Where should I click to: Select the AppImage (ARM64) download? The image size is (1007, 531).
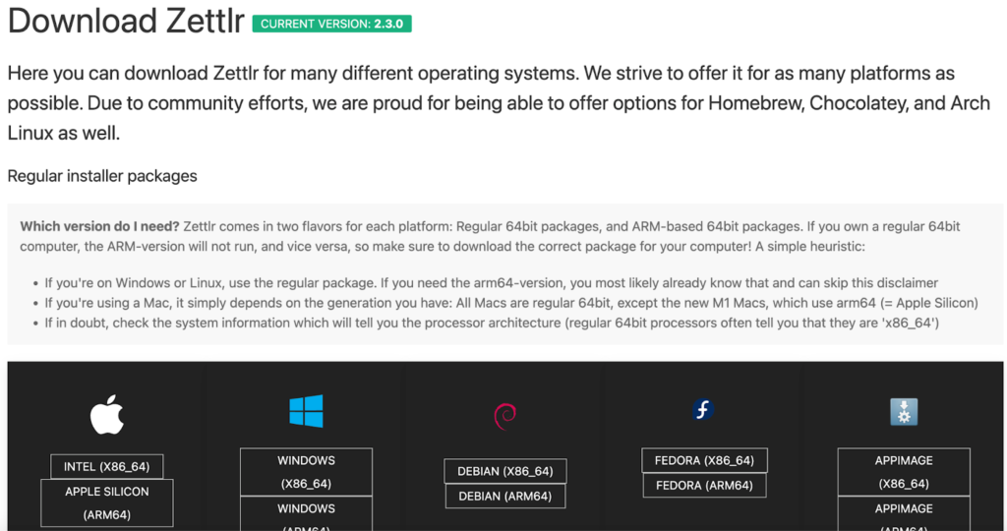click(904, 513)
